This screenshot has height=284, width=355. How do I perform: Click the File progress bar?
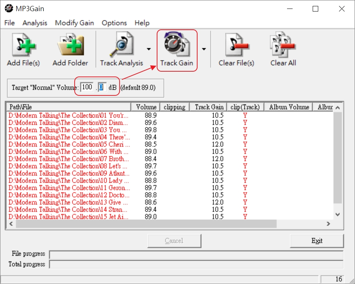pyautogui.click(x=196, y=255)
